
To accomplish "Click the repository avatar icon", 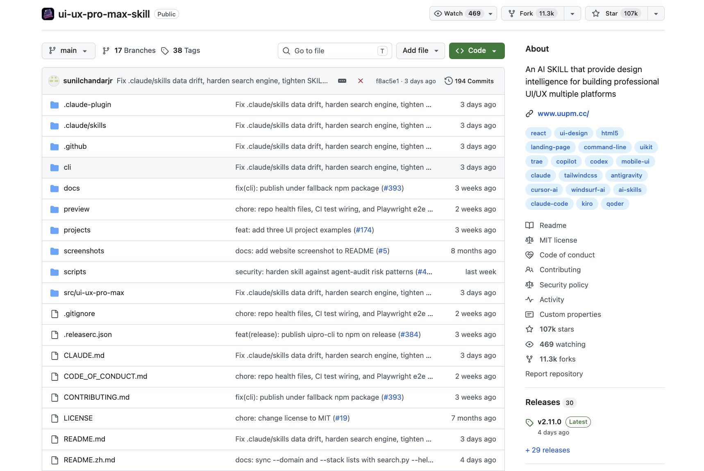I will (x=48, y=14).
